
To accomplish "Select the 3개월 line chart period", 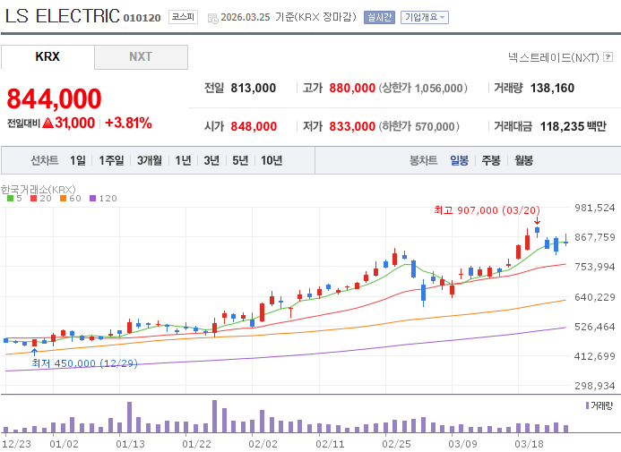I will point(150,160).
